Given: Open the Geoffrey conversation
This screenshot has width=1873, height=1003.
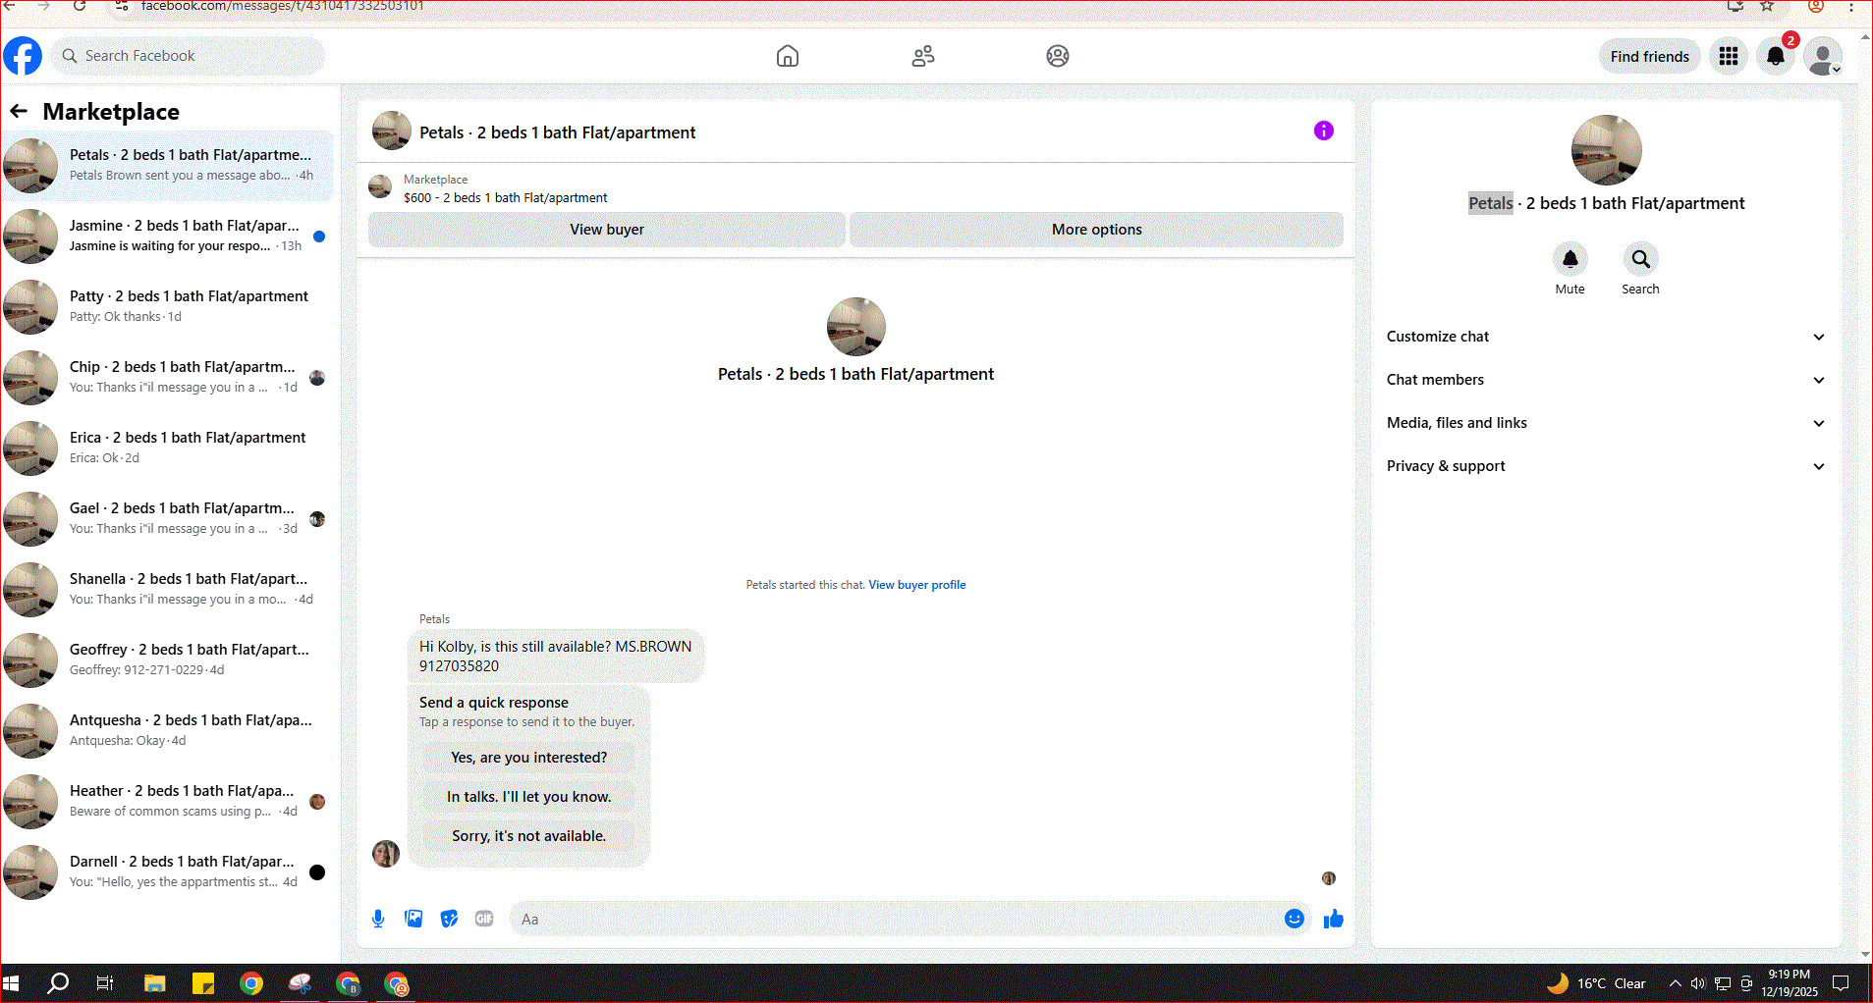Looking at the screenshot, I should pos(167,660).
